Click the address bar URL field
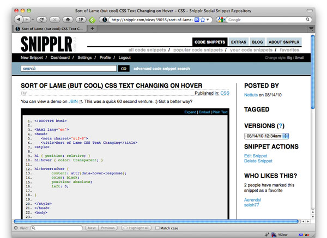Viewport: 327px width, 238px height. tap(152, 20)
